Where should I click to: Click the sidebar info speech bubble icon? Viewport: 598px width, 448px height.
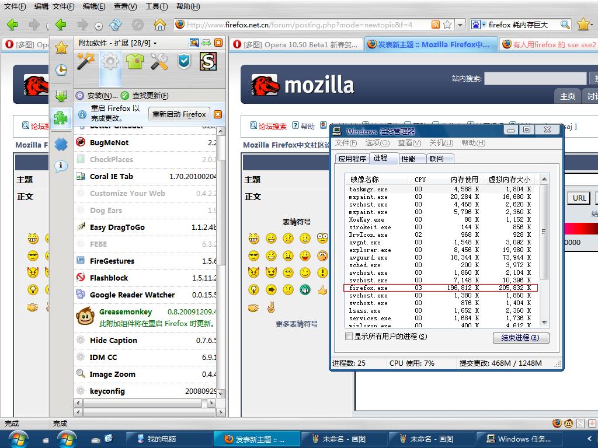point(61,166)
